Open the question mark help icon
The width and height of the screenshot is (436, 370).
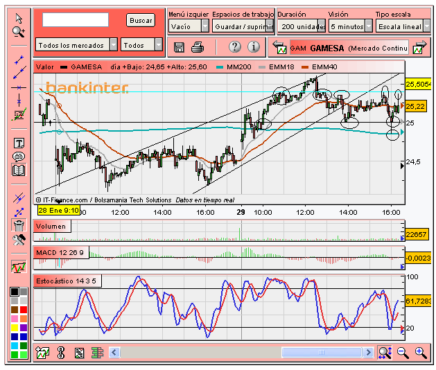(235, 46)
